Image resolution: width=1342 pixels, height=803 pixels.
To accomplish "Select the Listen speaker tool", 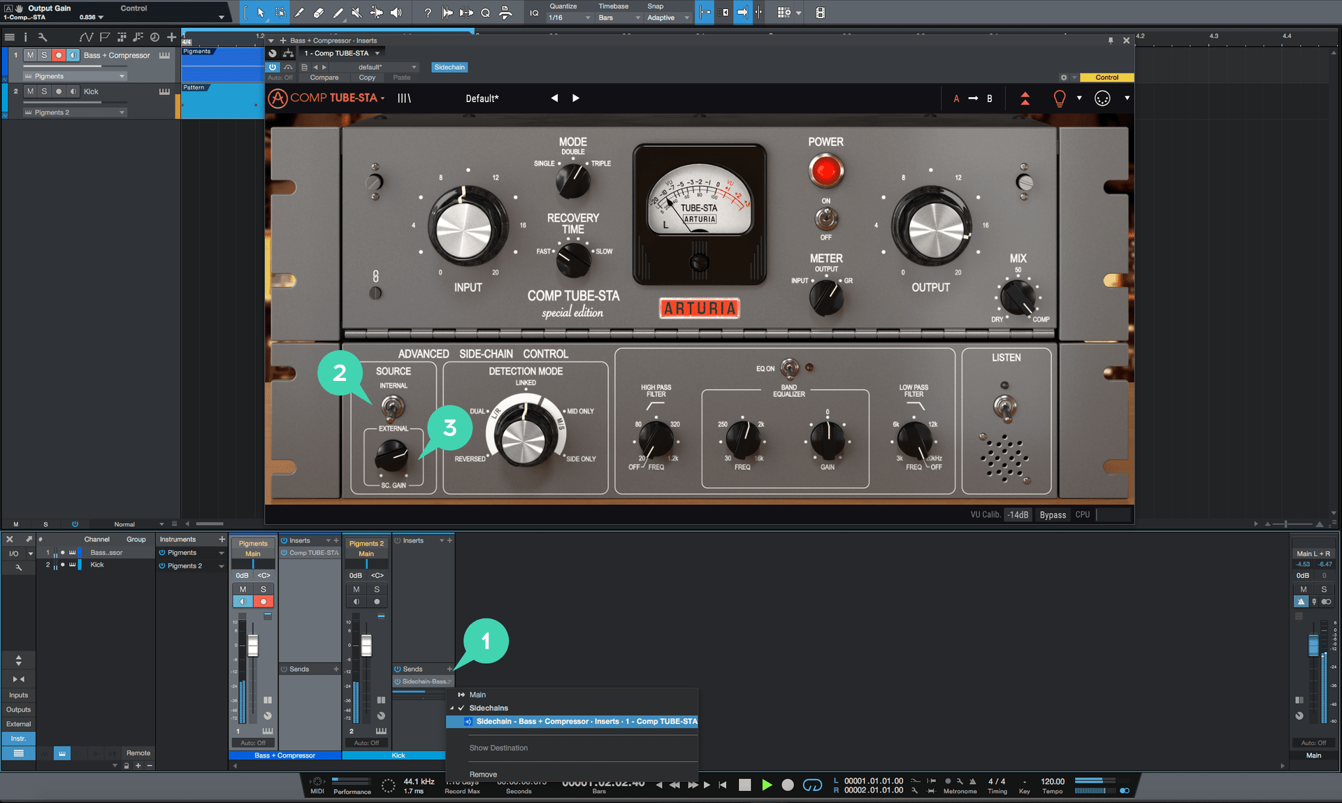I will pyautogui.click(x=396, y=12).
